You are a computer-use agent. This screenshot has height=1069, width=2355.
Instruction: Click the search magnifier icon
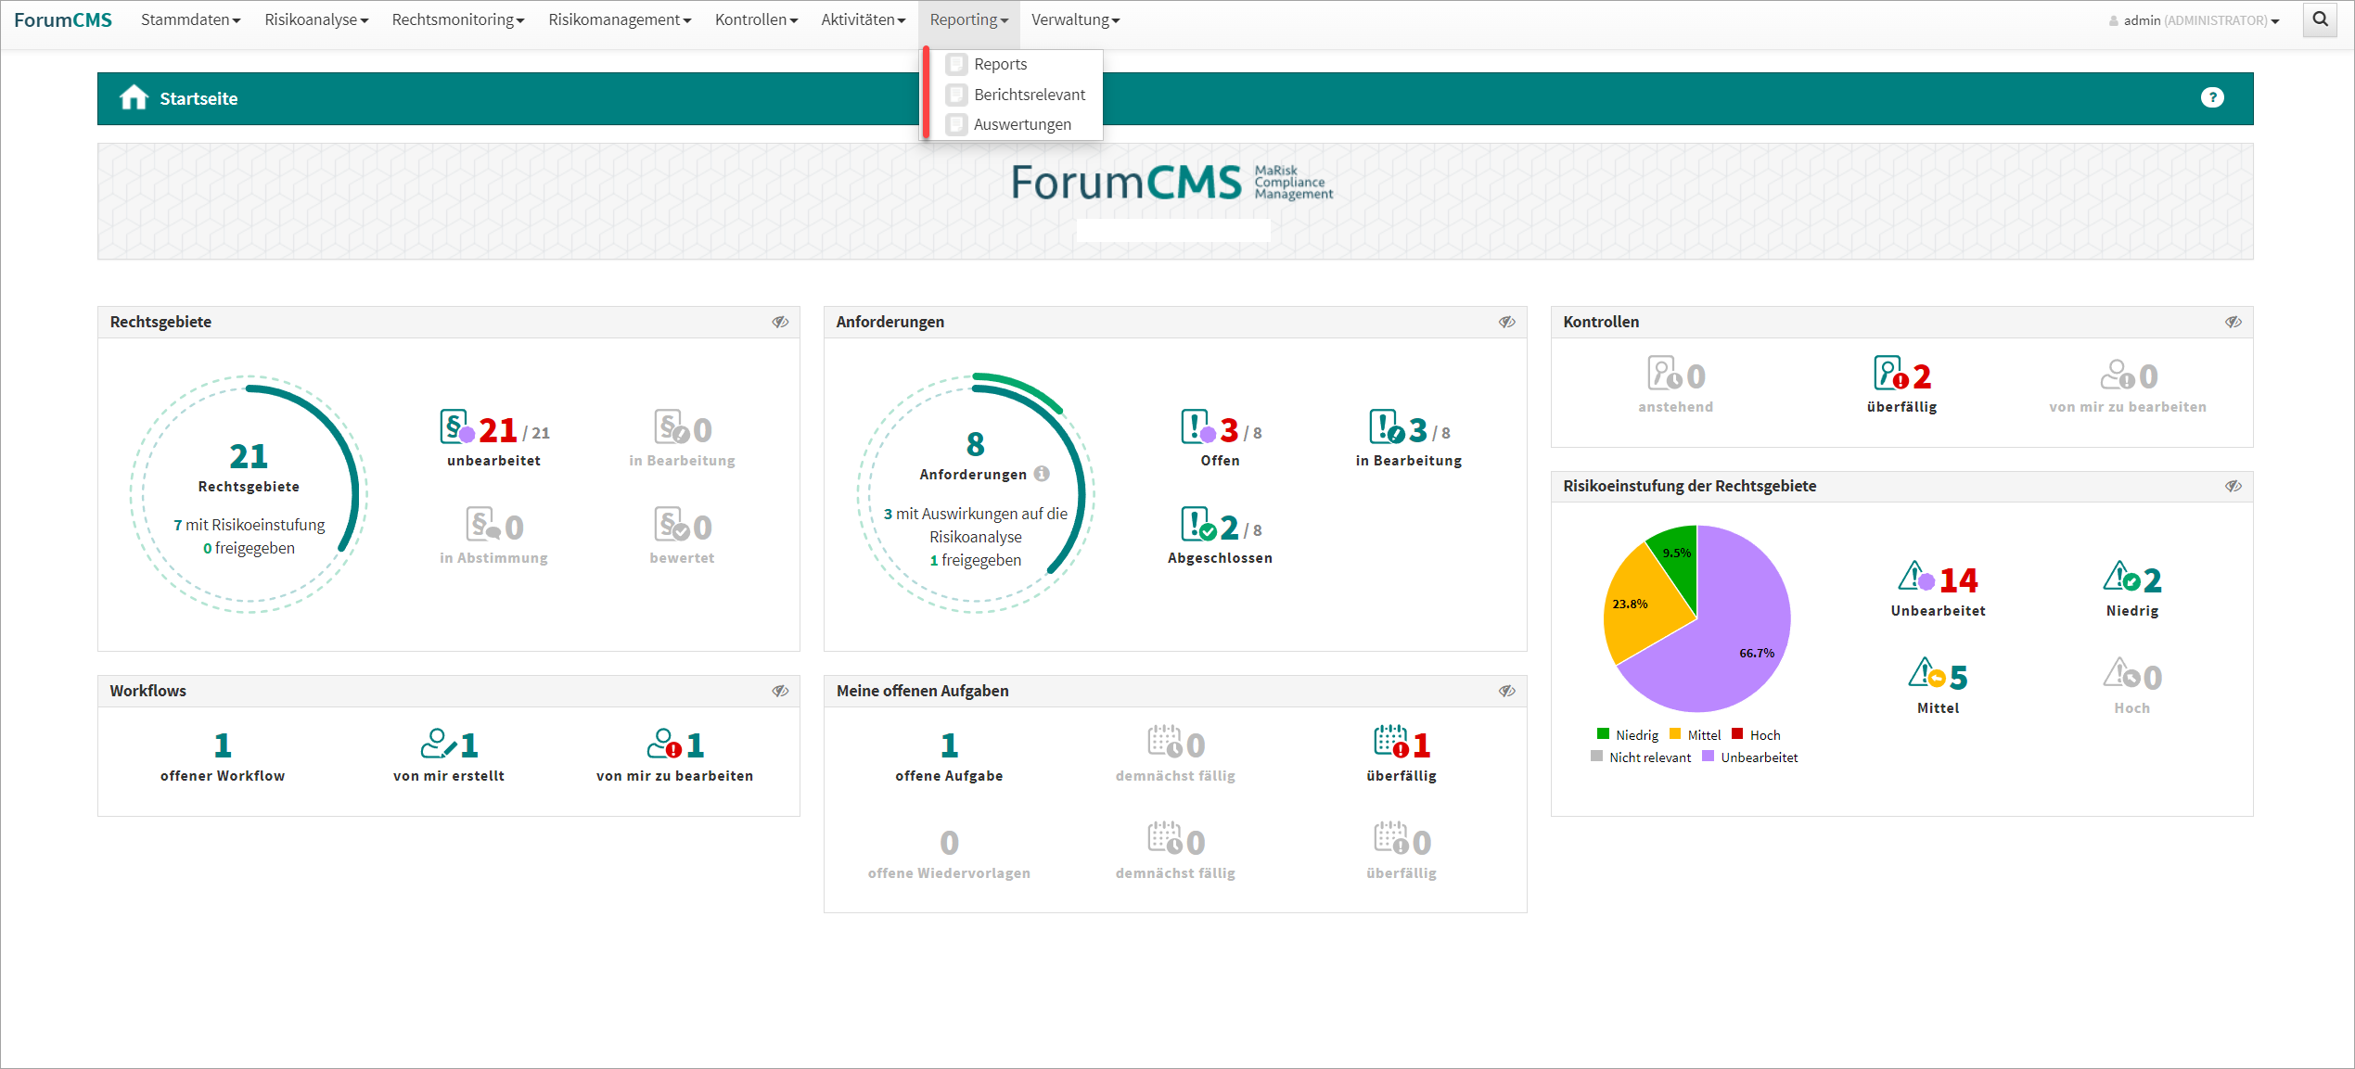click(2320, 19)
